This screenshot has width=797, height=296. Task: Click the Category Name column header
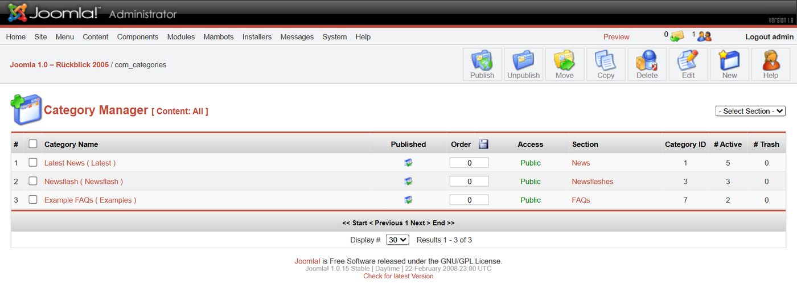coord(71,144)
